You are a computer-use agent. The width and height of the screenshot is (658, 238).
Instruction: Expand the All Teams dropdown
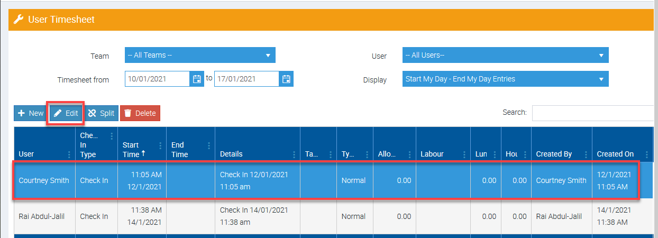tap(200, 56)
